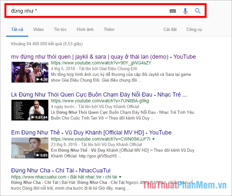Expand dropdown arrow beside CWN0SKJJF7I URL

pos(154,139)
